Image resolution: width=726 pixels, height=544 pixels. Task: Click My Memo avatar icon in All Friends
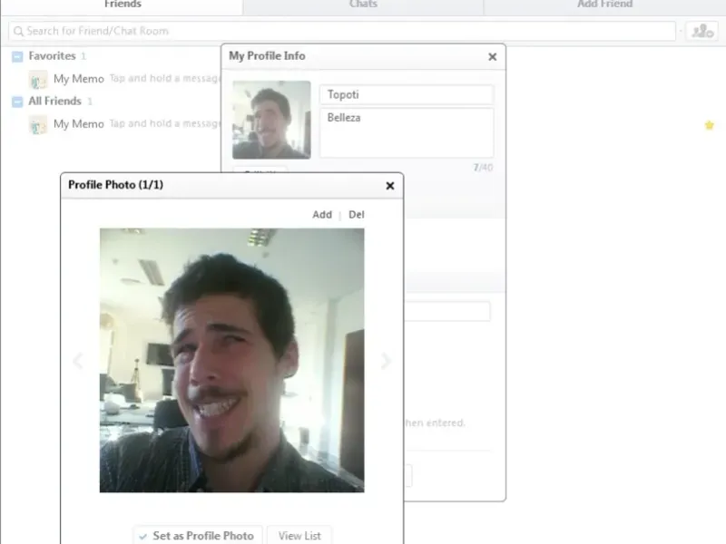pyautogui.click(x=37, y=125)
